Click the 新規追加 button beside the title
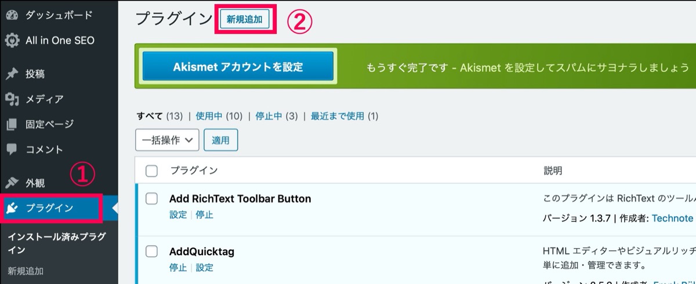Screen dimensions: 696x284 click(x=244, y=19)
